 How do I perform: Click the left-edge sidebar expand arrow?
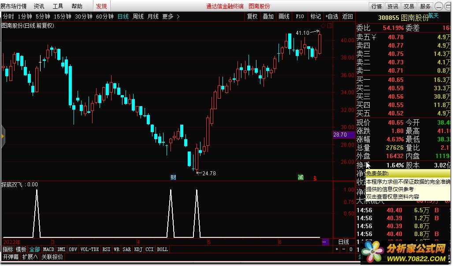(x=3, y=137)
